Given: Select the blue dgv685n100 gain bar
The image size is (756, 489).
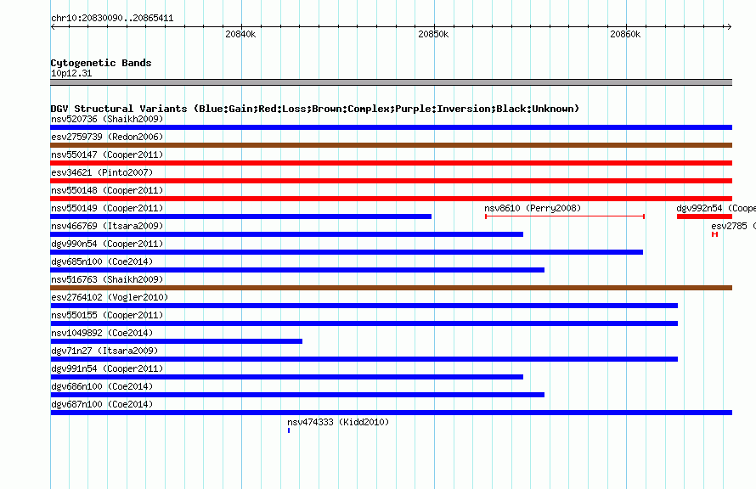Looking at the screenshot, I should tap(297, 270).
